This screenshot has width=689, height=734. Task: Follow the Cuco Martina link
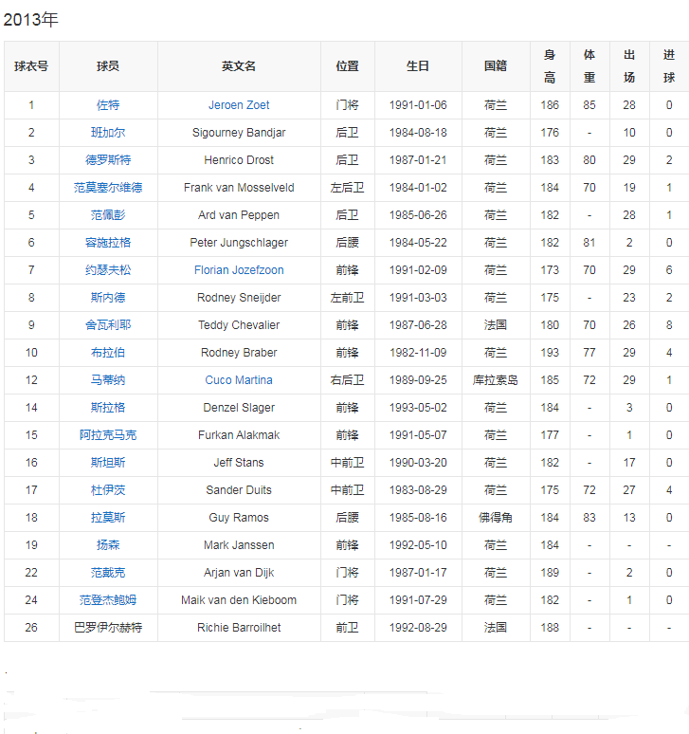point(239,380)
